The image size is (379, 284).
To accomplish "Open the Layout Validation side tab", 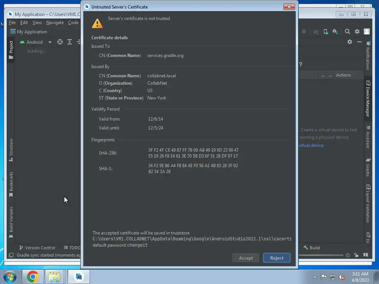I will tap(368, 204).
